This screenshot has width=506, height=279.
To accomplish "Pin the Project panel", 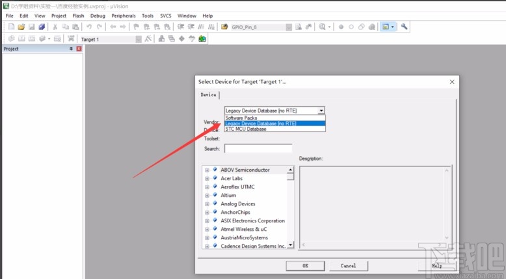I will (71, 49).
